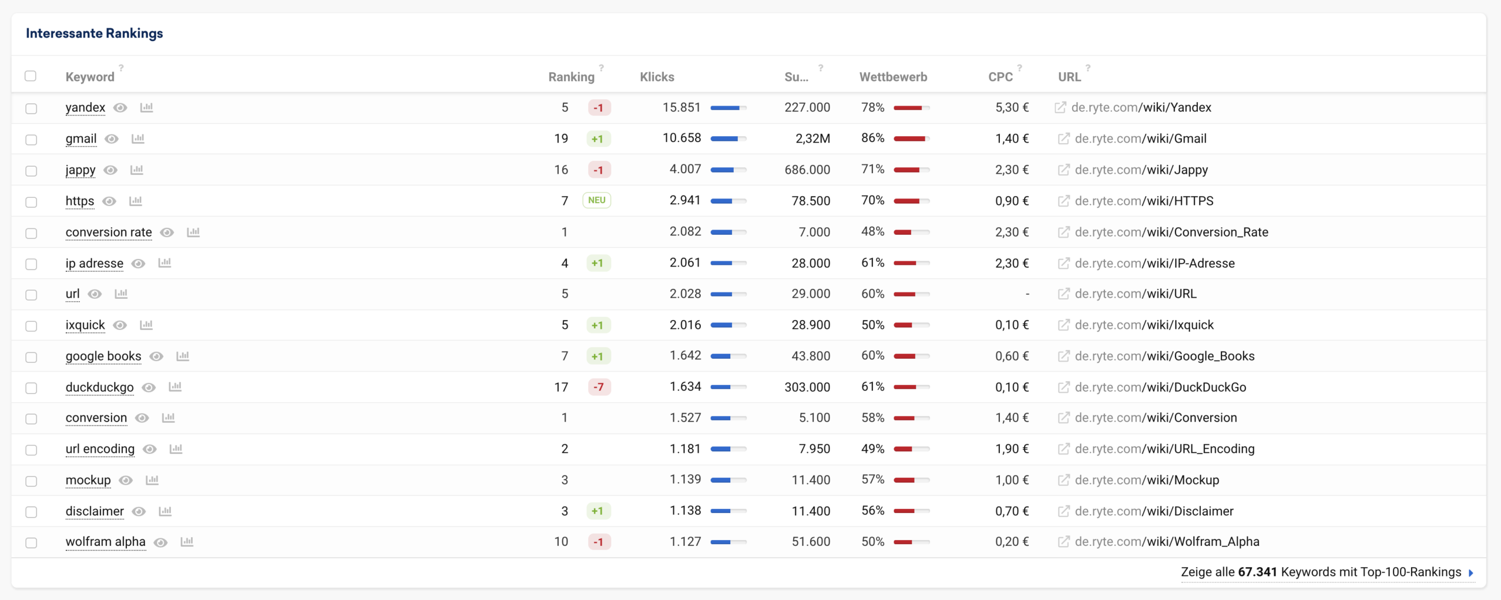
Task: Sort table by truncated Su... column
Action: (796, 77)
